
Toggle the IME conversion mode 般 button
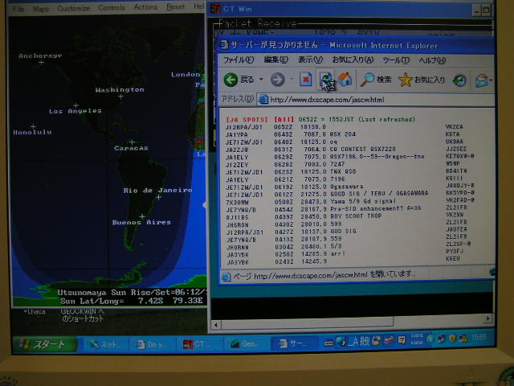[x=365, y=342]
